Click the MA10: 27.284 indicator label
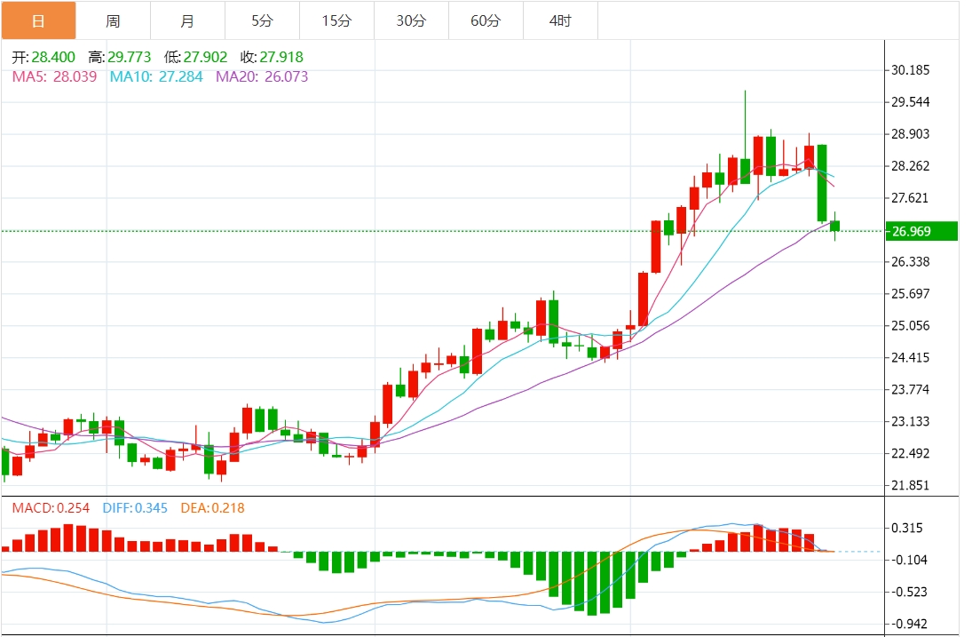This screenshot has width=980, height=637. [156, 76]
